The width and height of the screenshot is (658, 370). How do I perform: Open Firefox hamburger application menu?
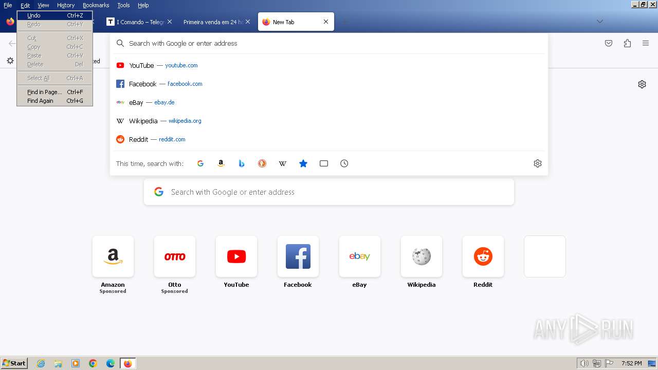646,43
